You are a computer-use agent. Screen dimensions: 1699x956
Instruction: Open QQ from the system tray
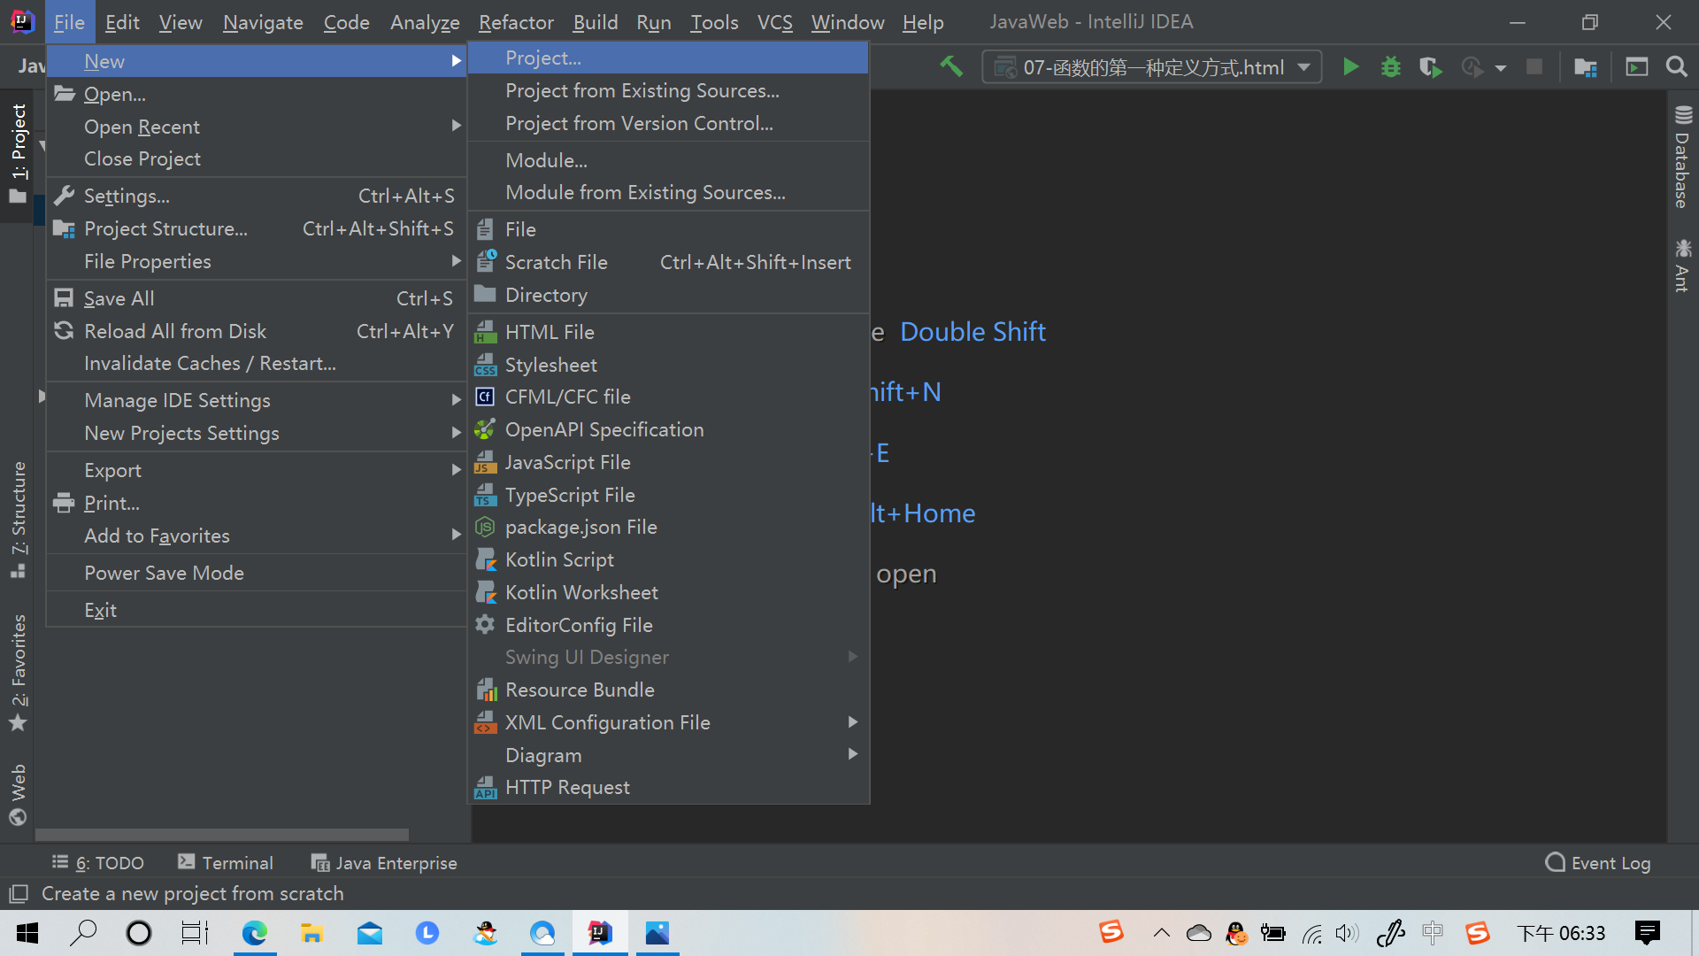point(1235,934)
